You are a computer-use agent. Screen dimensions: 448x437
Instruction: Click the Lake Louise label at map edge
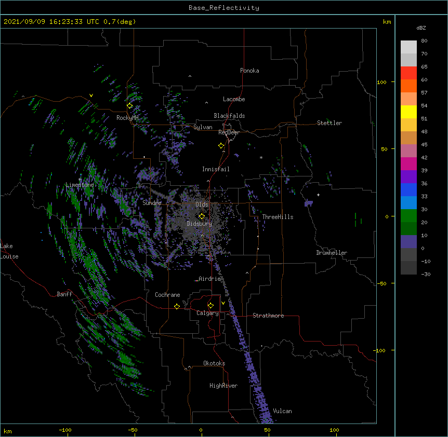9,251
